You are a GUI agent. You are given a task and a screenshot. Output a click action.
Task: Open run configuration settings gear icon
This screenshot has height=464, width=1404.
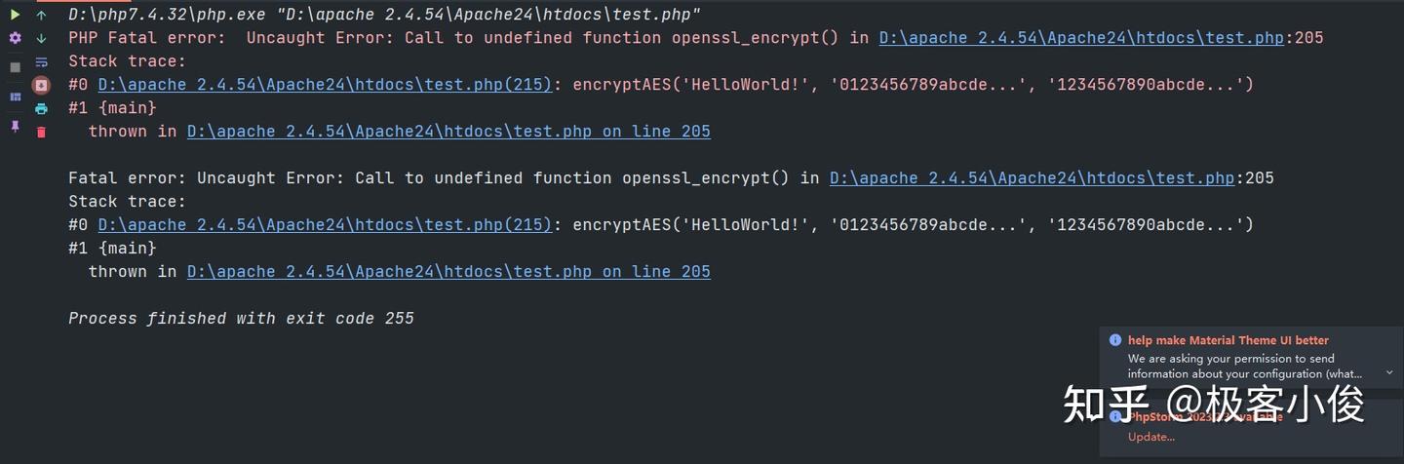[x=15, y=38]
